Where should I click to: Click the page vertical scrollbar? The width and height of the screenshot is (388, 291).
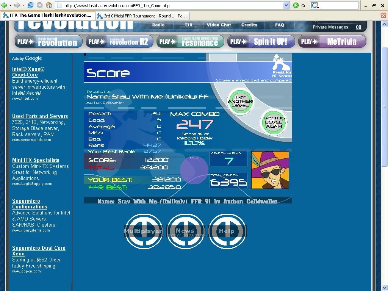tap(385, 152)
